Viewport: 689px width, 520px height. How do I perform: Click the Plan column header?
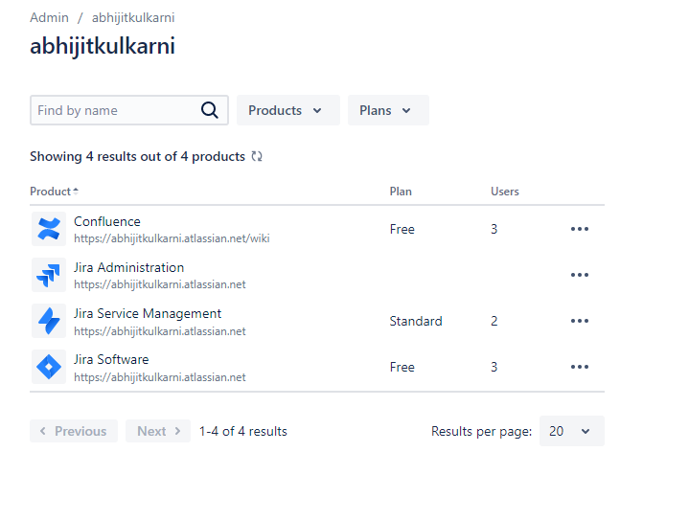[x=401, y=192]
